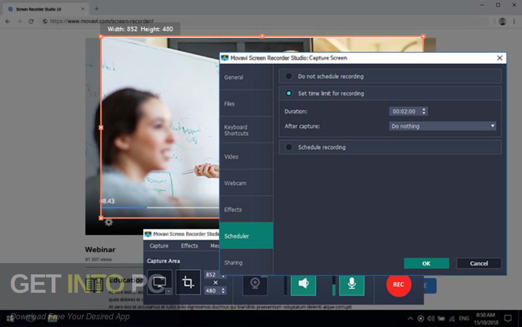
Task: Open browser three-dot menu
Action: tap(514, 21)
